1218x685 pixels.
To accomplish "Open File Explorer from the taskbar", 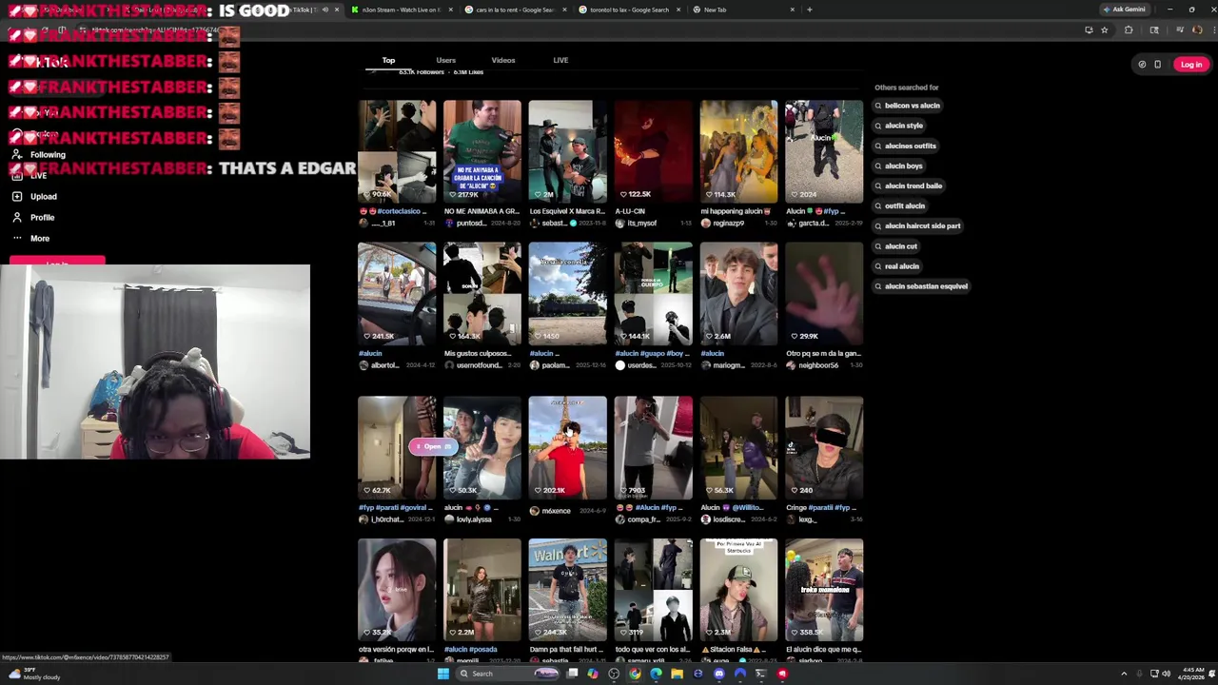I will (677, 674).
